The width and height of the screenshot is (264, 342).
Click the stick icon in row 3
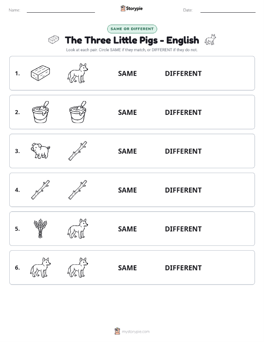[x=78, y=151]
